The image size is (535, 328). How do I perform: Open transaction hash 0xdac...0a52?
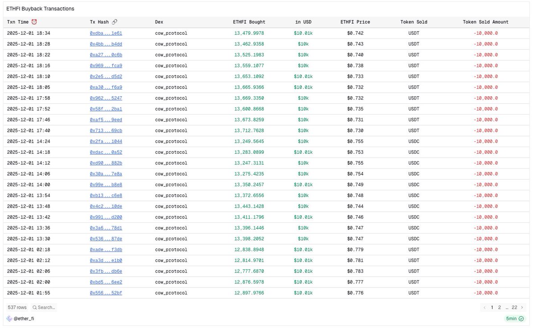[106, 152]
